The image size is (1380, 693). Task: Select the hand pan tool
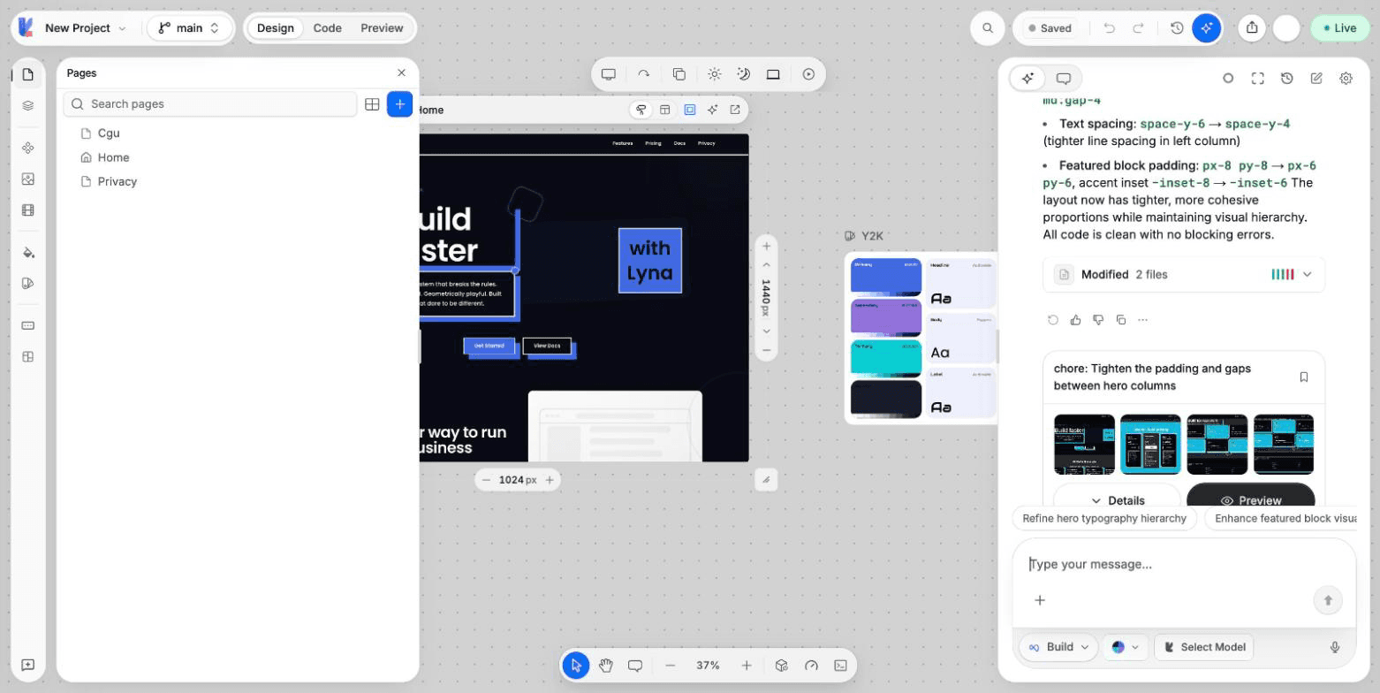click(605, 666)
